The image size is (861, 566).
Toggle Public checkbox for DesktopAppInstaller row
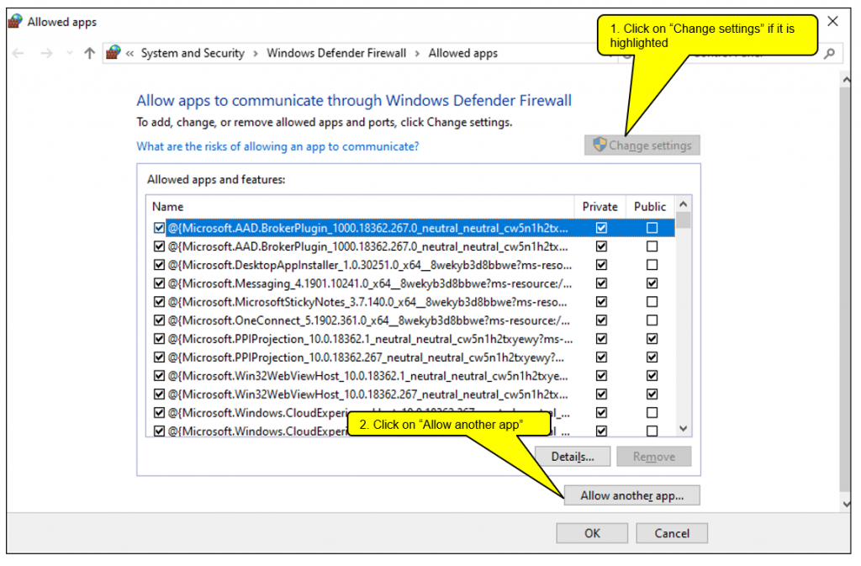click(652, 265)
